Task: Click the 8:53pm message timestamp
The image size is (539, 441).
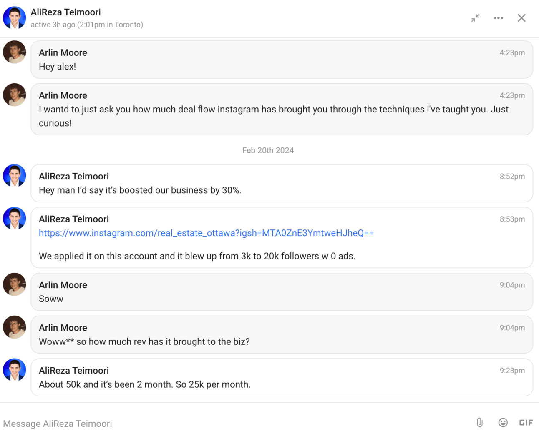Action: tap(512, 219)
